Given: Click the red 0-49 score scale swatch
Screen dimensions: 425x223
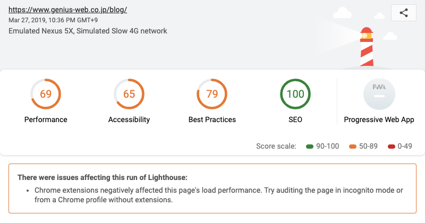Looking at the screenshot, I should [x=392, y=147].
